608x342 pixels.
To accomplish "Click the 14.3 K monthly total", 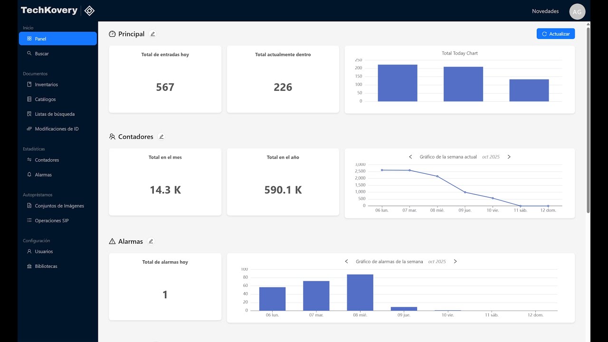I will pyautogui.click(x=165, y=190).
